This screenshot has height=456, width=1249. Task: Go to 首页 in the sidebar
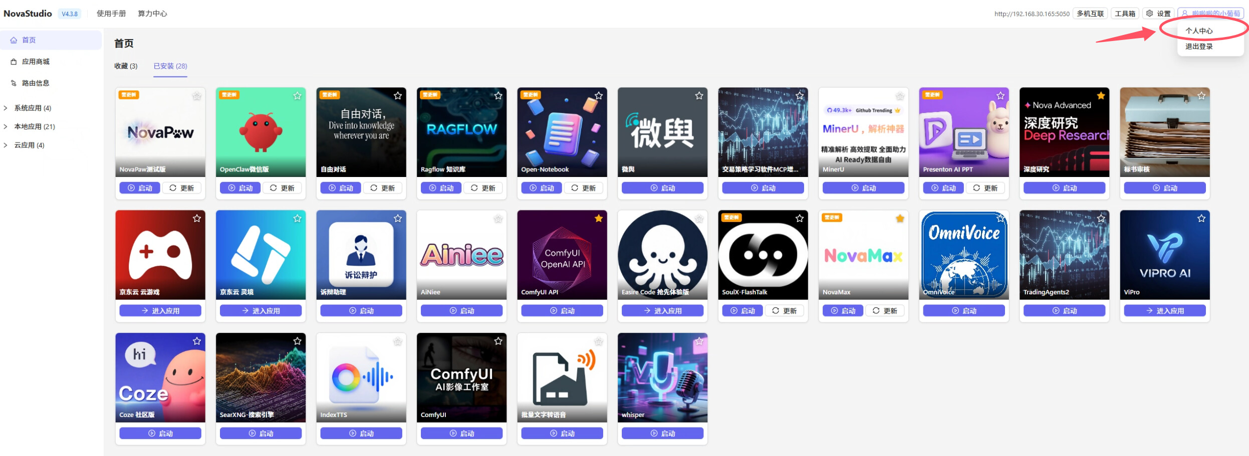pyautogui.click(x=51, y=40)
